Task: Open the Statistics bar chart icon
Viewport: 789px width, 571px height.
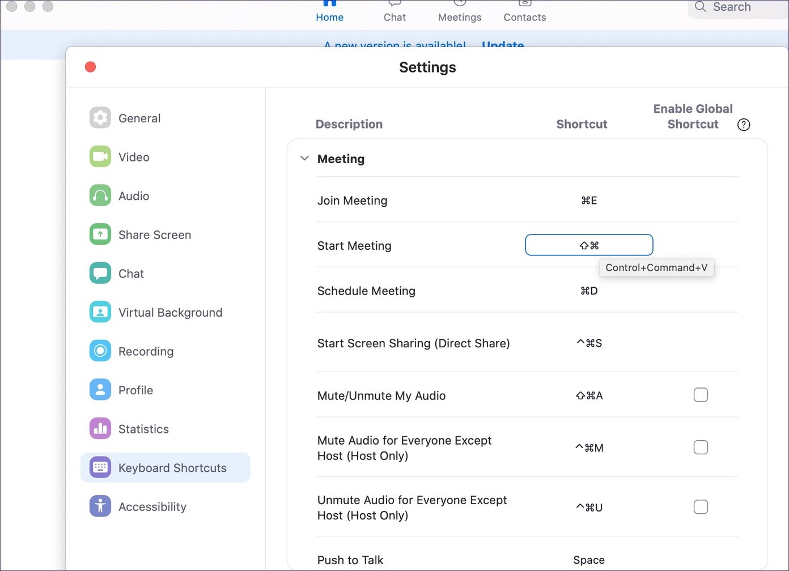Action: 100,429
